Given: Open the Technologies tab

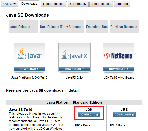Looking at the screenshot, I should click(101, 4).
